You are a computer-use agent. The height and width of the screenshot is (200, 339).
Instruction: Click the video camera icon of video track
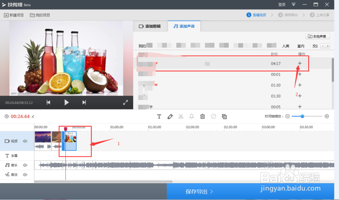coord(7,141)
